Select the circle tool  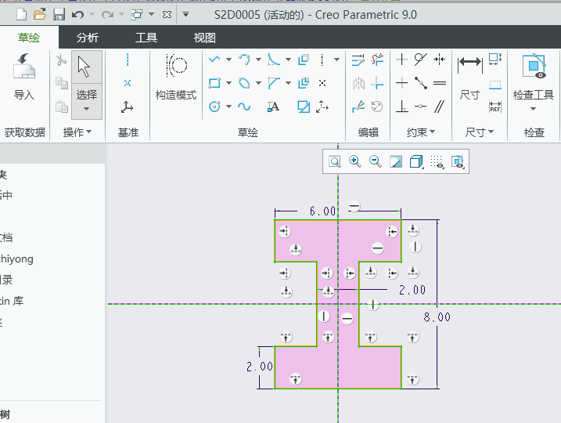214,107
